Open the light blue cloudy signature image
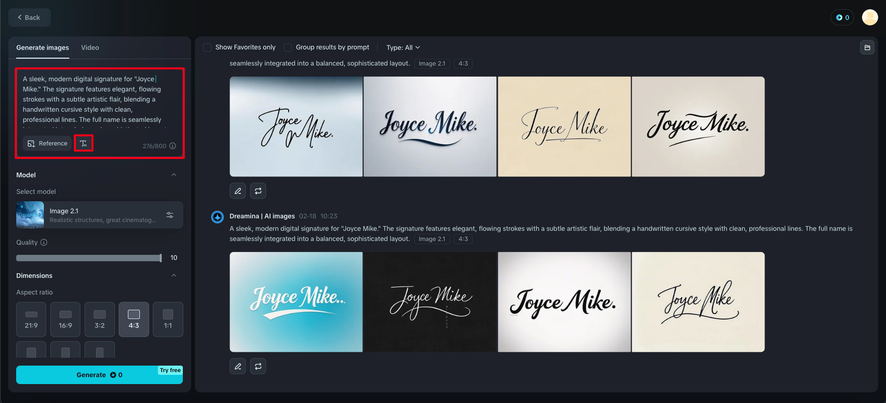 point(296,126)
